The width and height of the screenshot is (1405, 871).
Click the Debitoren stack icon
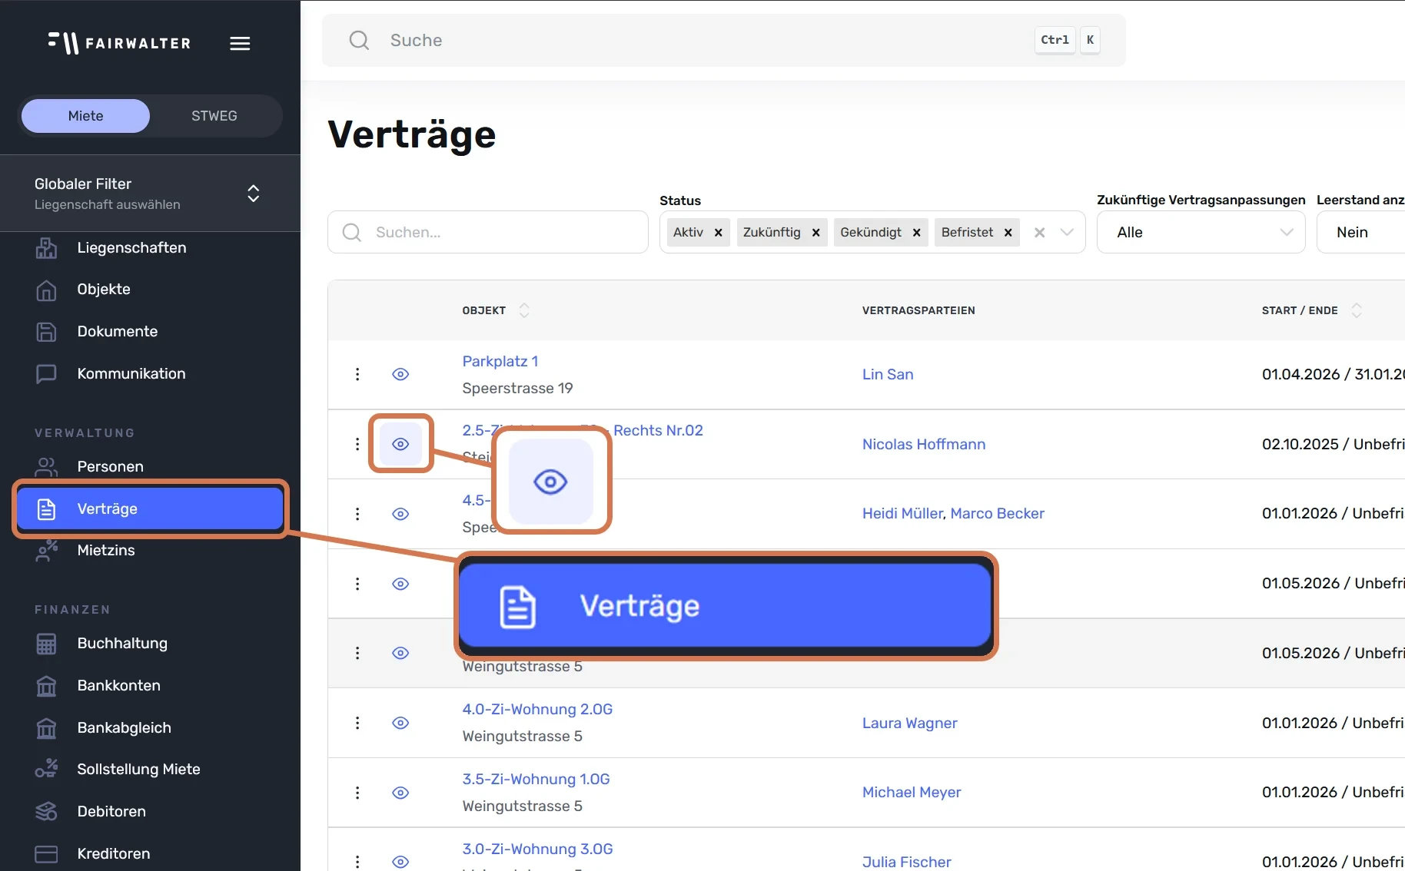point(46,812)
